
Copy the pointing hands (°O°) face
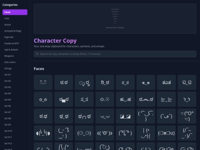click(x=187, y=116)
